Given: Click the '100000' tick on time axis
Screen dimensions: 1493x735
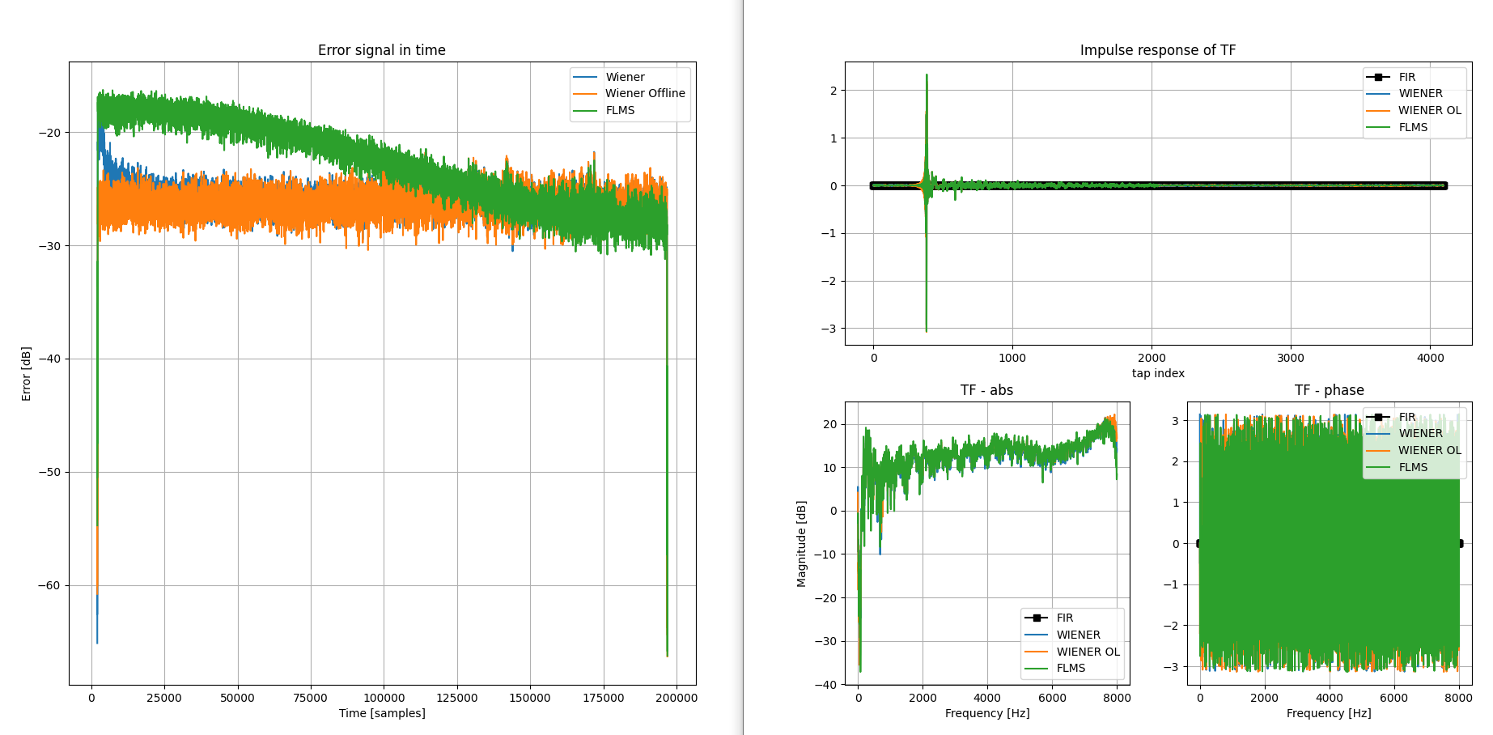Looking at the screenshot, I should [384, 698].
